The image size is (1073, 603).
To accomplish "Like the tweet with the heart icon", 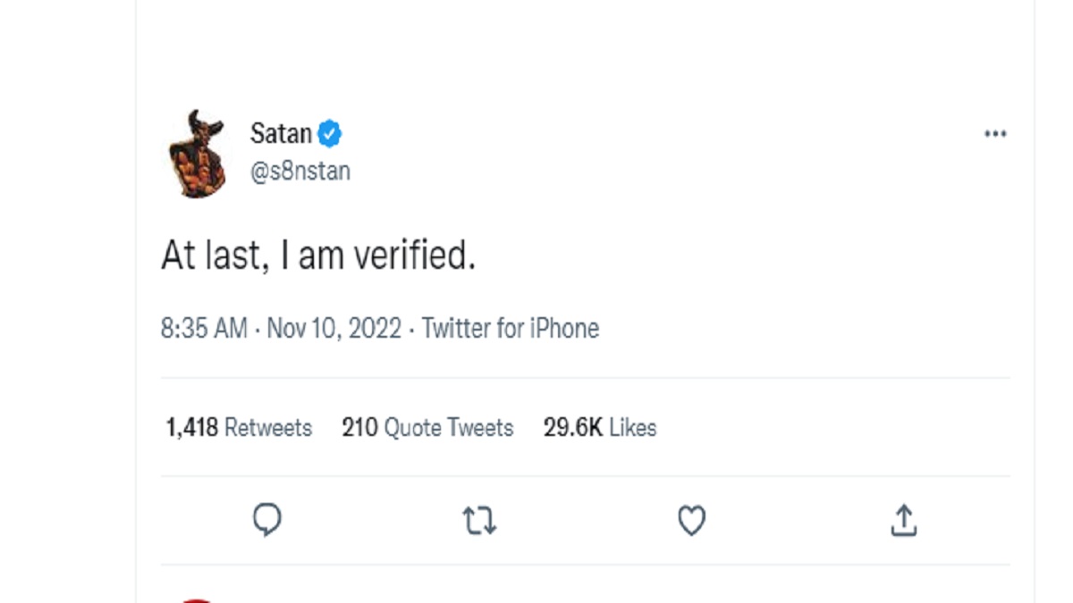I will [x=691, y=520].
